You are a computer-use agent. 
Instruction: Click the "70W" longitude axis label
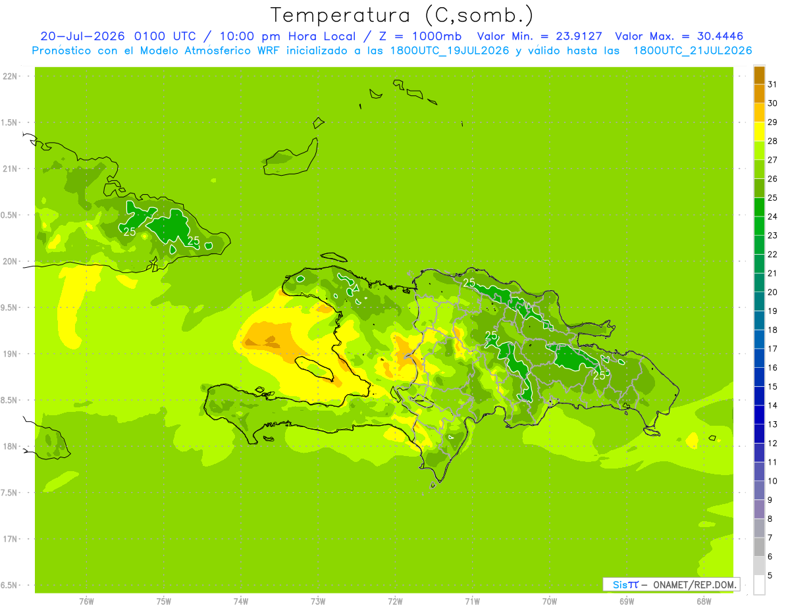click(x=550, y=601)
